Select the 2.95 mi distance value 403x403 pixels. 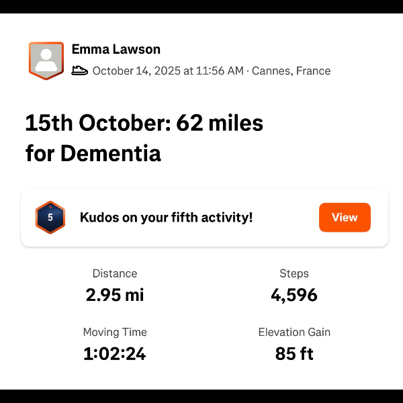click(x=115, y=294)
